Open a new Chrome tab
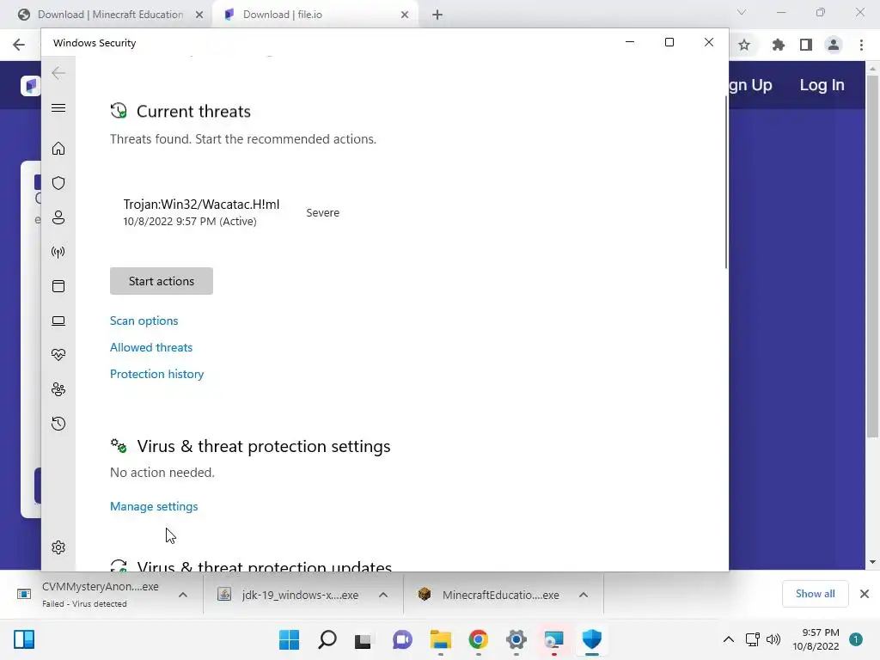Viewport: 880px width, 660px height. point(437,15)
